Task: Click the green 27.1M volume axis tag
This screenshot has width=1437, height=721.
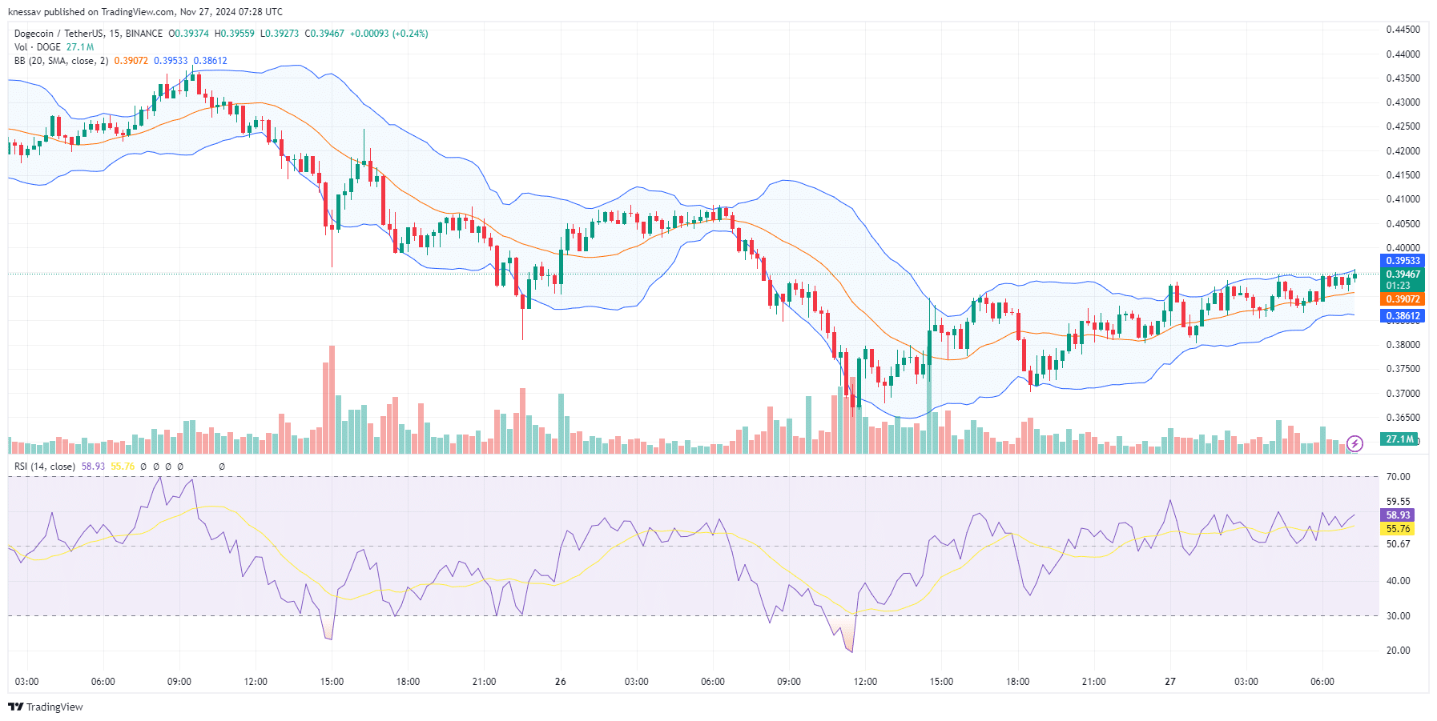Action: coord(1400,439)
